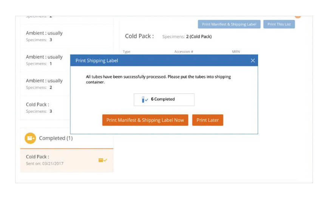Viewport: 328px width, 199px height.
Task: Click Print Manifest & Shipping Label Now
Action: pos(145,120)
